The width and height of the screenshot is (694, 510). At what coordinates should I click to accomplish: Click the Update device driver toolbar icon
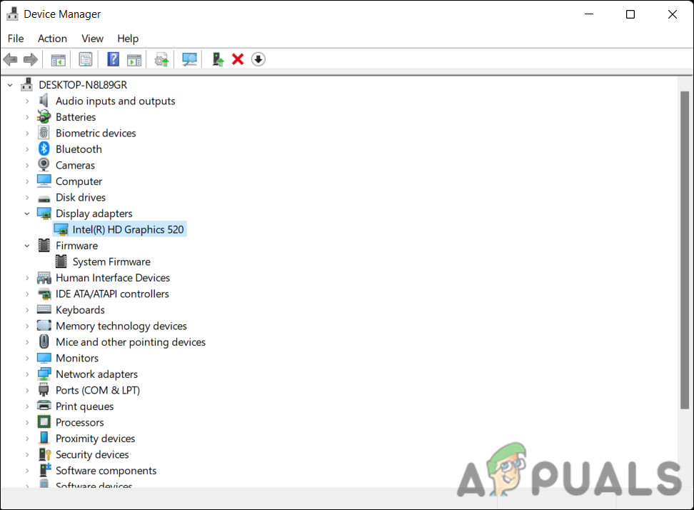click(161, 59)
